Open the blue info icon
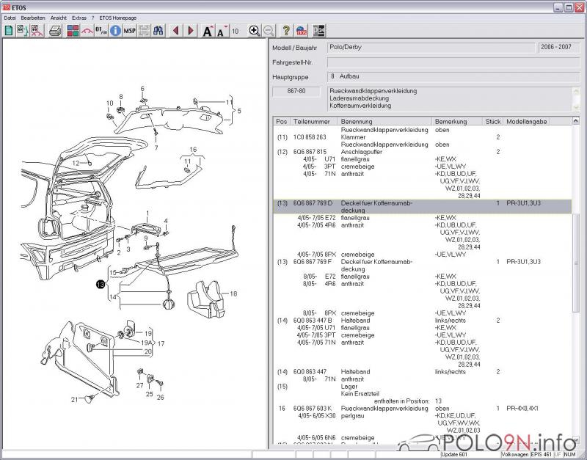The height and width of the screenshot is (460, 587). pyautogui.click(x=116, y=31)
